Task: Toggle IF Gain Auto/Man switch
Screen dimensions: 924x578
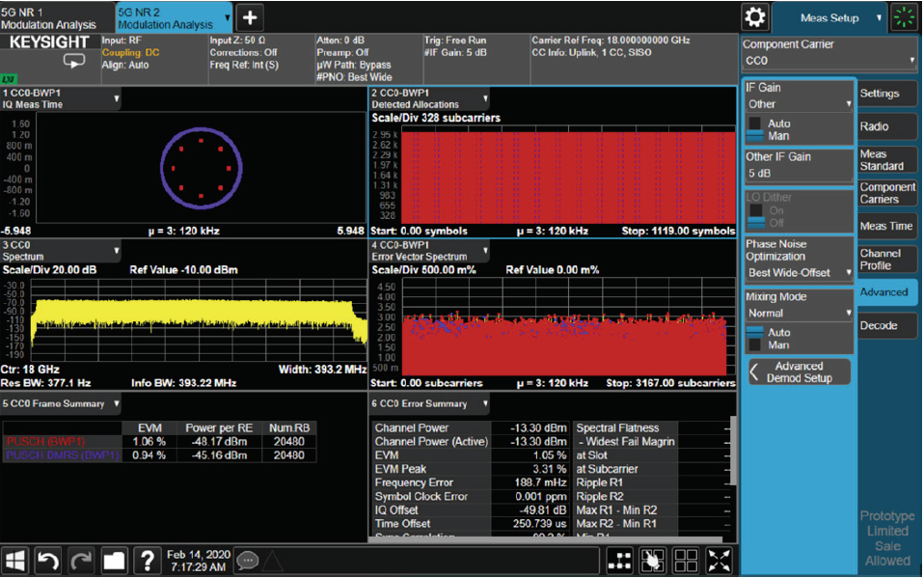Action: click(x=755, y=129)
